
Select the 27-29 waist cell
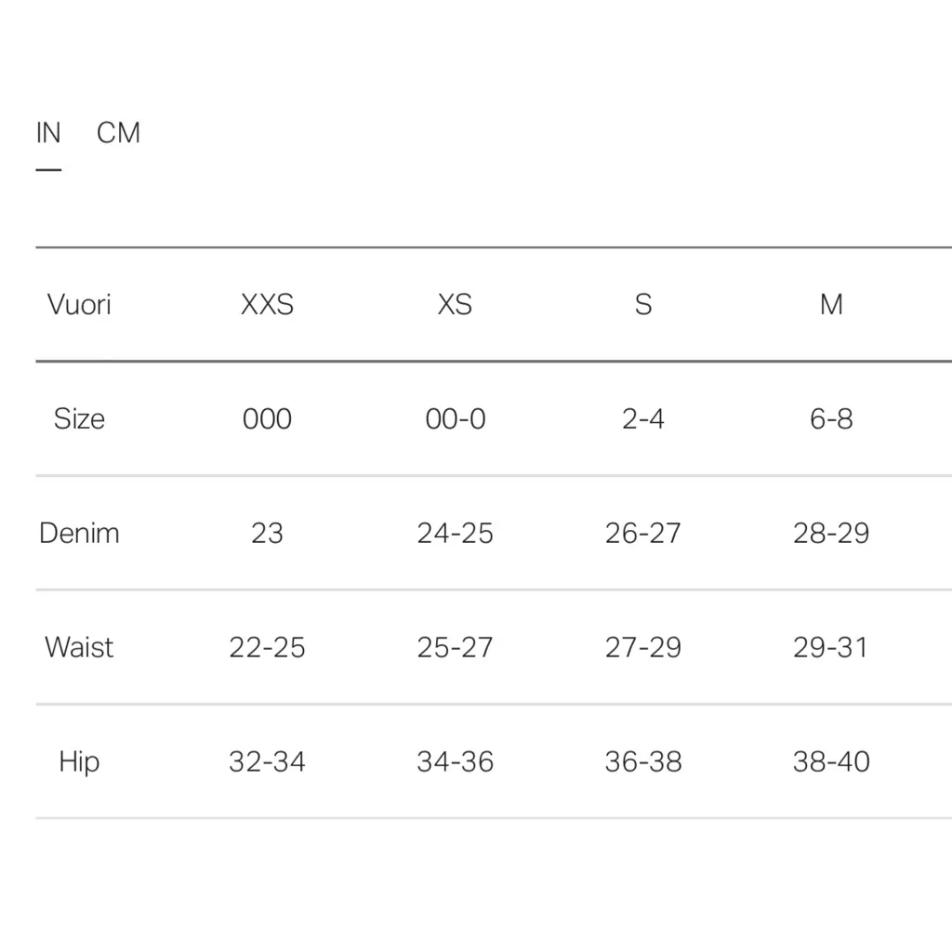(x=643, y=648)
